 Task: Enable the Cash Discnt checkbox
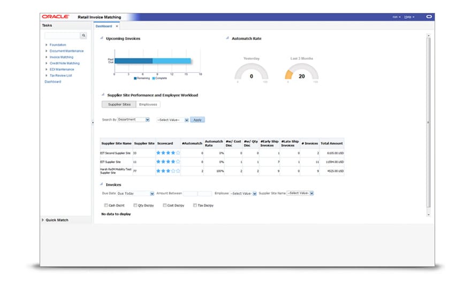coord(106,205)
